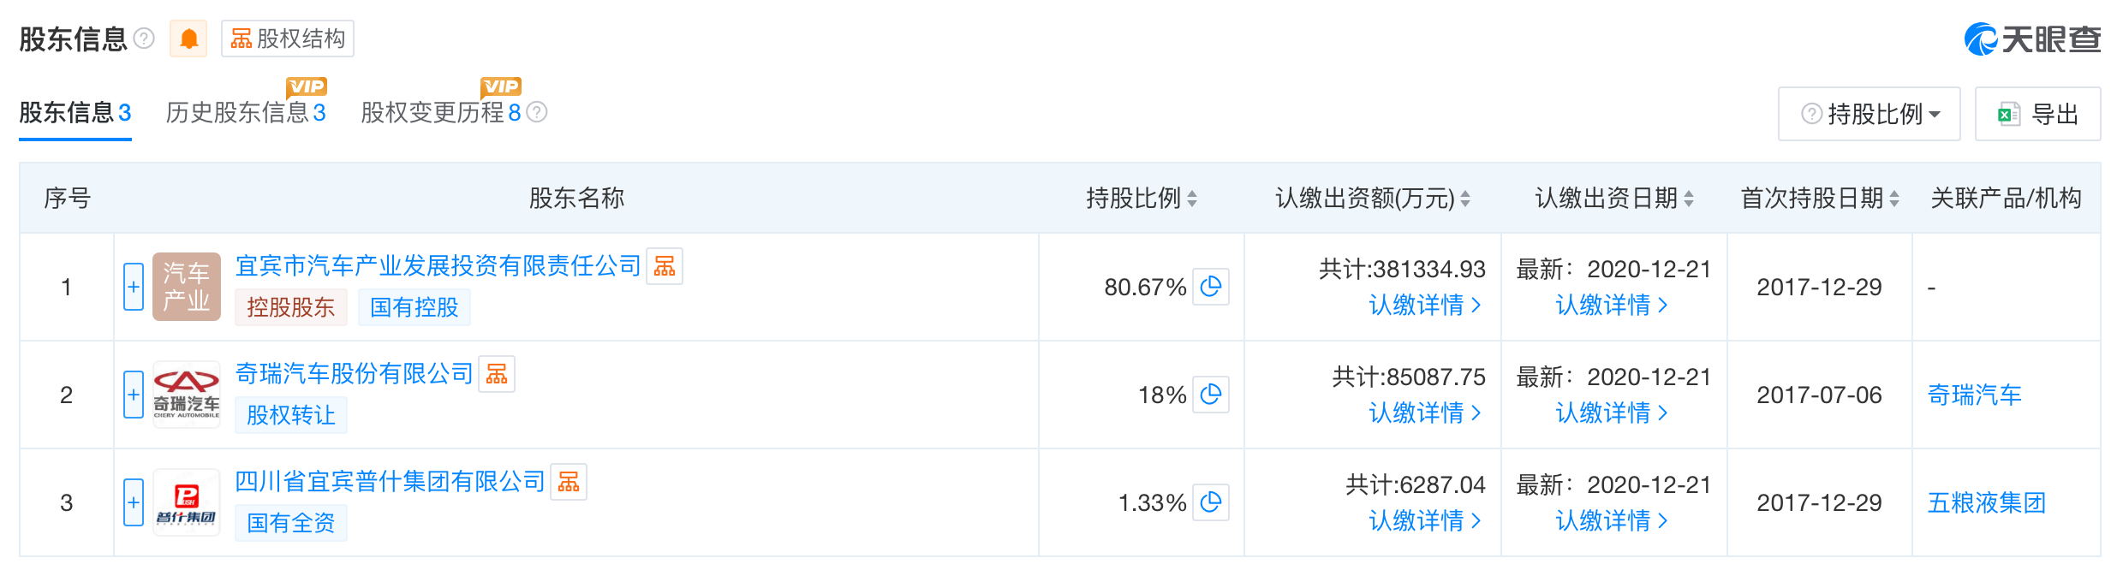This screenshot has height=576, width=2123.
Task: Switch to 股权变更历程 tab
Action: pyautogui.click(x=440, y=112)
